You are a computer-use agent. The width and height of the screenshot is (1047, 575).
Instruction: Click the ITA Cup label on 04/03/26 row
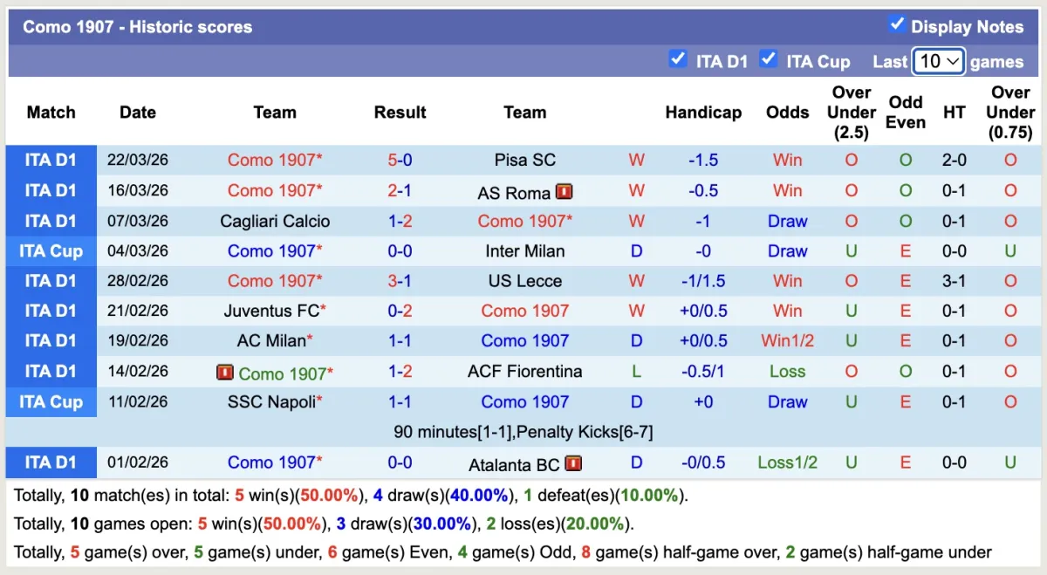(x=51, y=251)
